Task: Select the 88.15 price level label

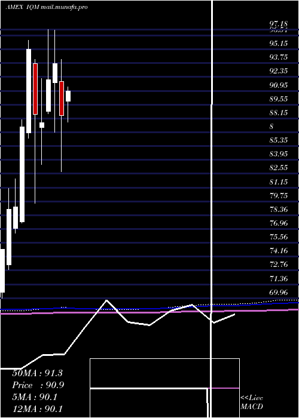Action: [x=279, y=112]
